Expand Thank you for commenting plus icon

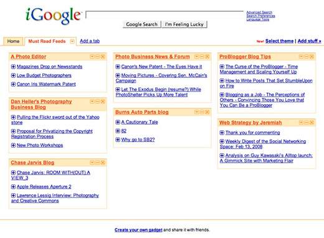222,133
